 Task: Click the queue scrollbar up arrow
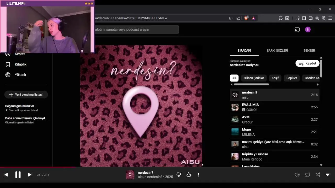pyautogui.click(x=321, y=58)
